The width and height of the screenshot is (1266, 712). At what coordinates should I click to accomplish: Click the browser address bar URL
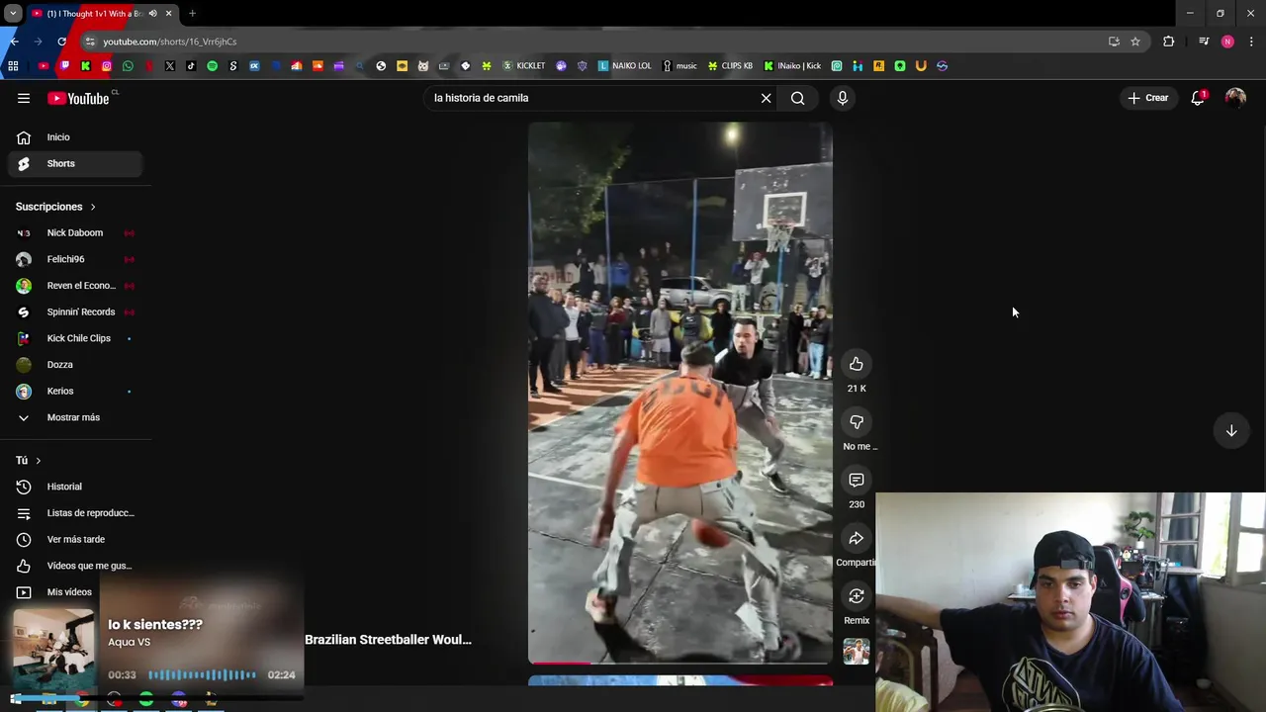(170, 42)
